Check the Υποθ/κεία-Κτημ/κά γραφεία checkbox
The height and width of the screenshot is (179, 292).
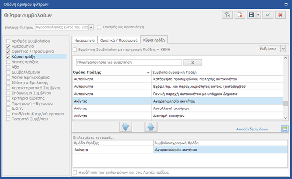coord(8,114)
